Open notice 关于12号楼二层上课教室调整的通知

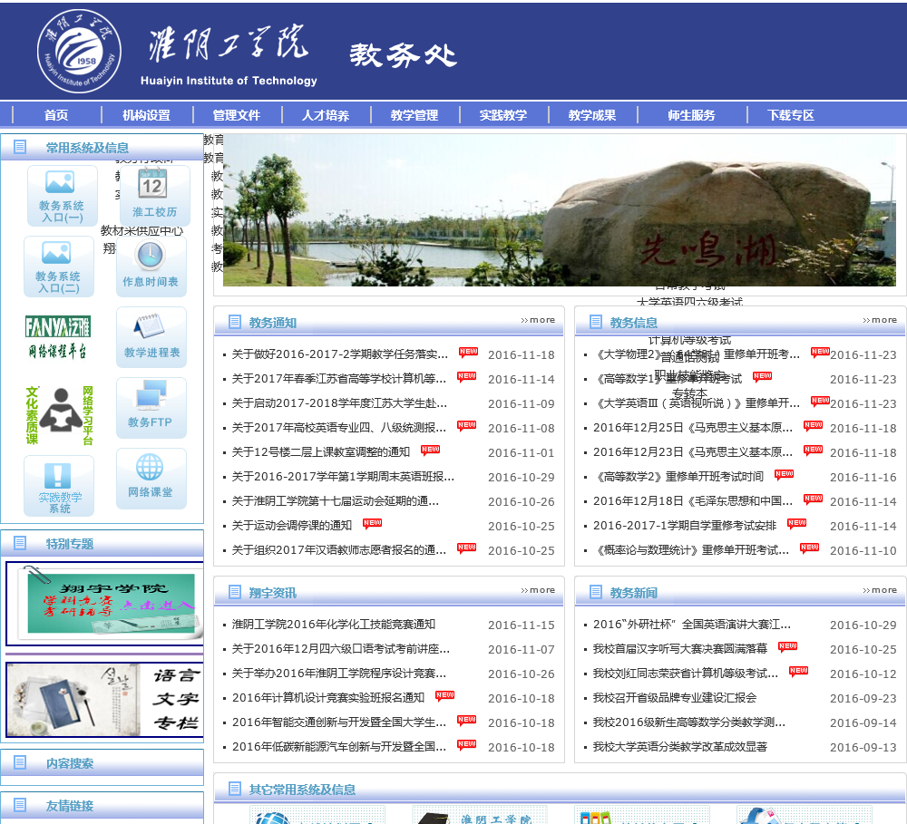tap(320, 452)
